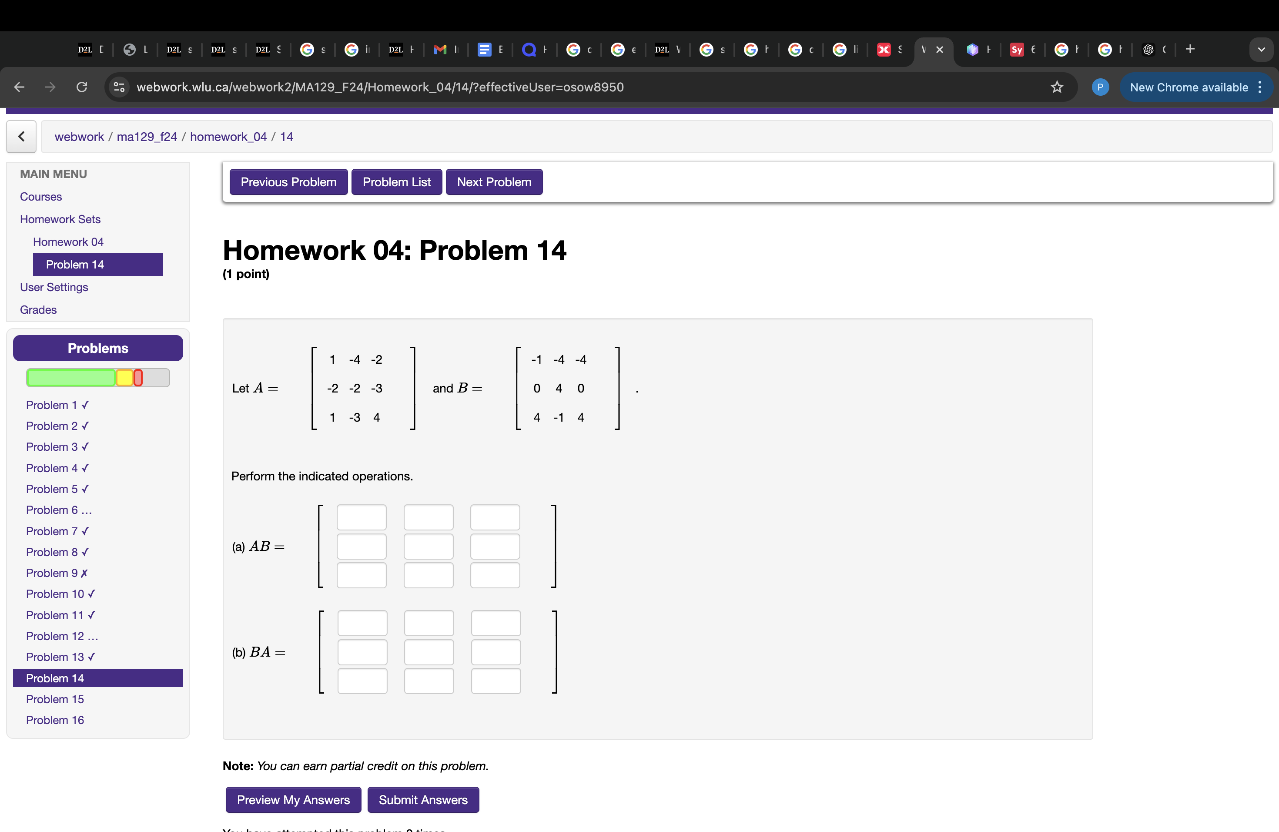Click BA matrix row 1 column 1 field
Image resolution: width=1279 pixels, height=832 pixels.
[362, 624]
